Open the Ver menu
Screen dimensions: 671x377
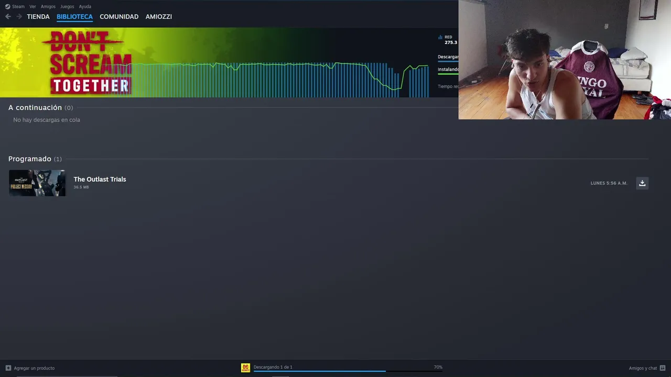click(33, 6)
